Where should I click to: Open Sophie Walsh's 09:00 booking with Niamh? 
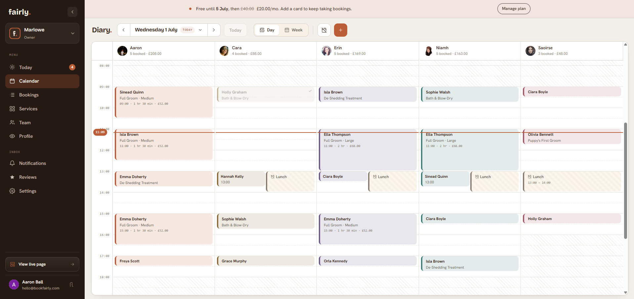(470, 94)
